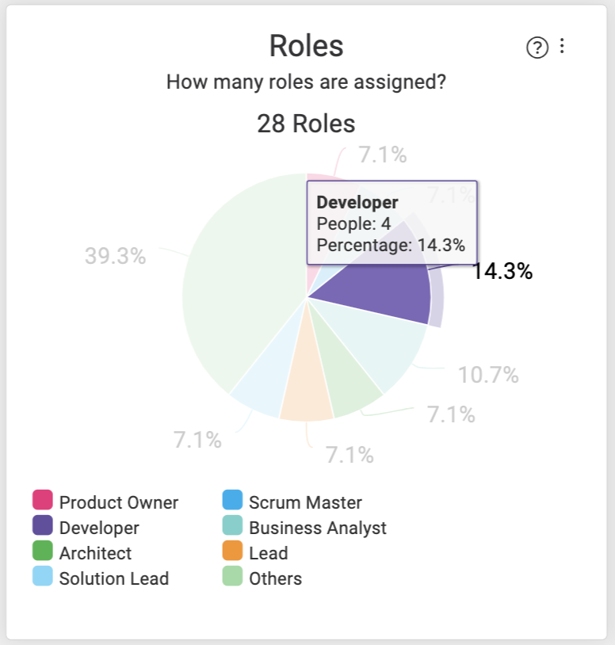This screenshot has height=645, width=615.
Task: Toggle Product Owner legend swatch
Action: [42, 500]
